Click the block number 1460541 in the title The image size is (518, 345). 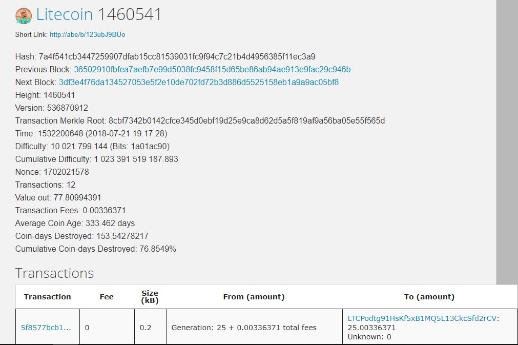pyautogui.click(x=130, y=14)
